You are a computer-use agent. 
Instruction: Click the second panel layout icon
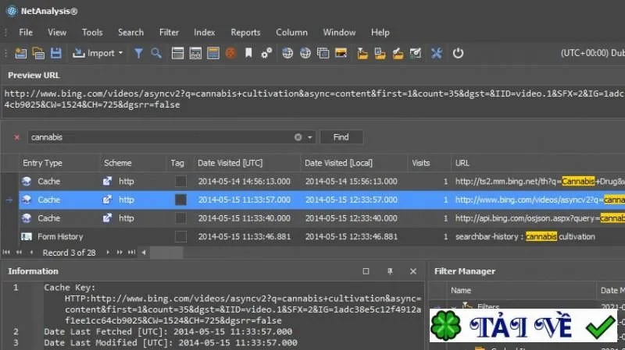pos(195,53)
